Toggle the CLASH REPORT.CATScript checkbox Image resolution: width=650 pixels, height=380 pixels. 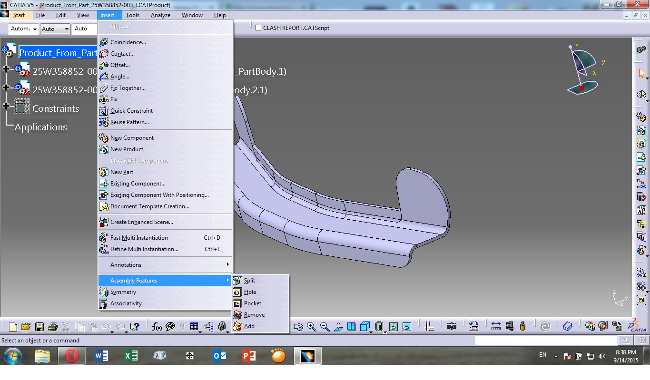[x=258, y=28]
